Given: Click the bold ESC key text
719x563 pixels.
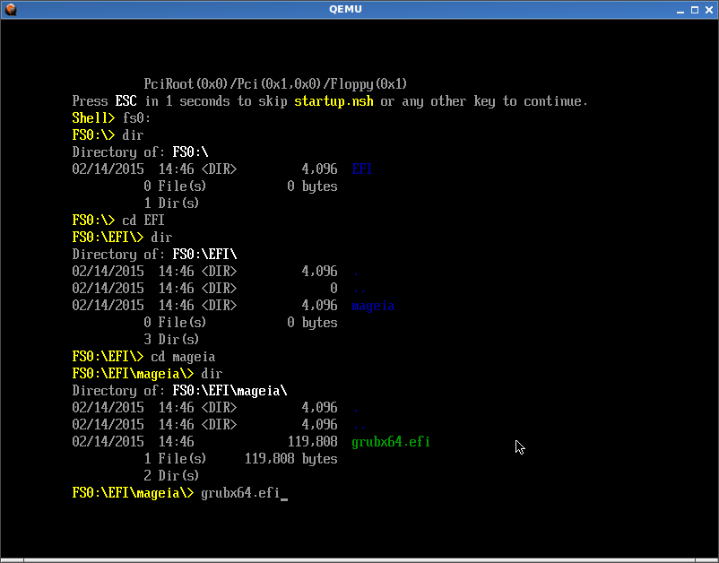Looking at the screenshot, I should (126, 101).
